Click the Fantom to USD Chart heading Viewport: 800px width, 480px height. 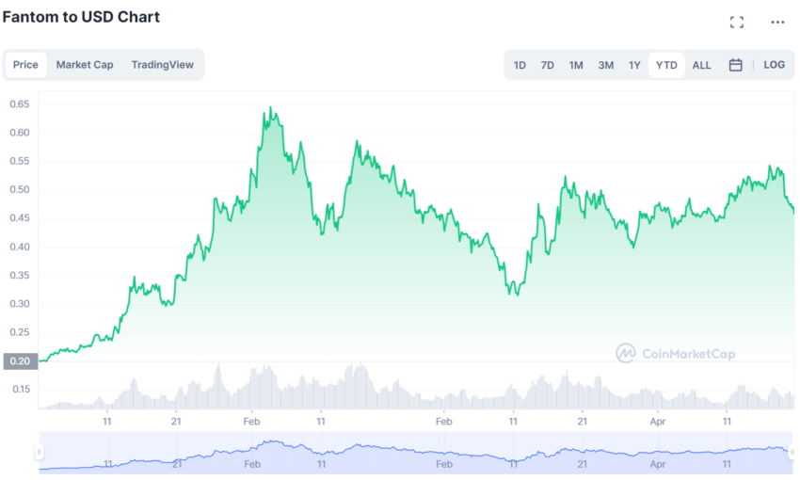click(81, 17)
